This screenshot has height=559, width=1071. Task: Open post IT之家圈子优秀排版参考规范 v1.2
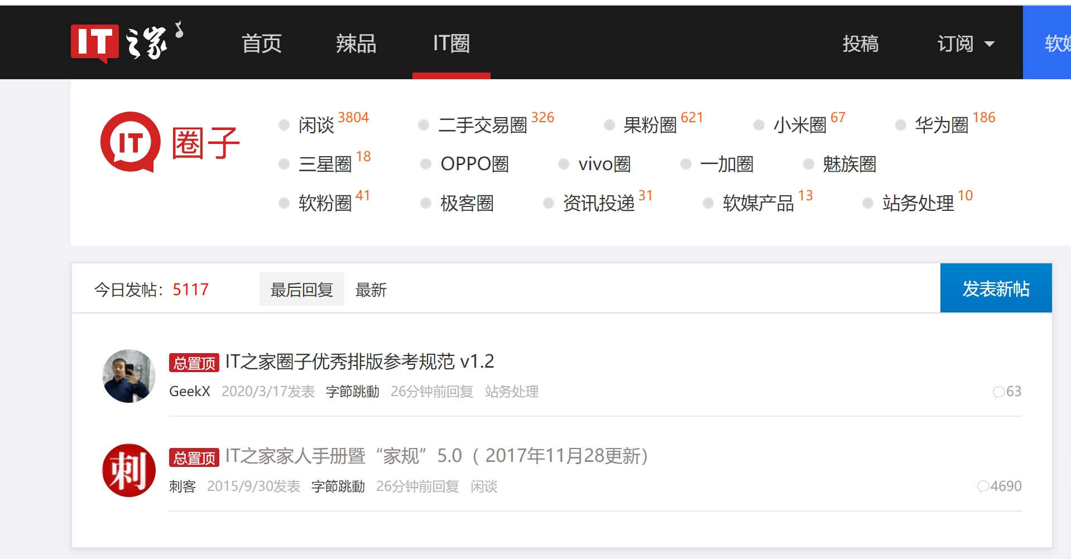(x=359, y=362)
